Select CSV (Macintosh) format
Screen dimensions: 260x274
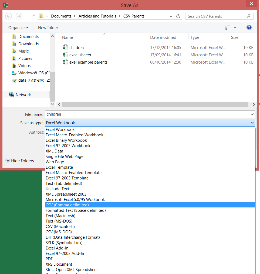[x=150, y=227]
